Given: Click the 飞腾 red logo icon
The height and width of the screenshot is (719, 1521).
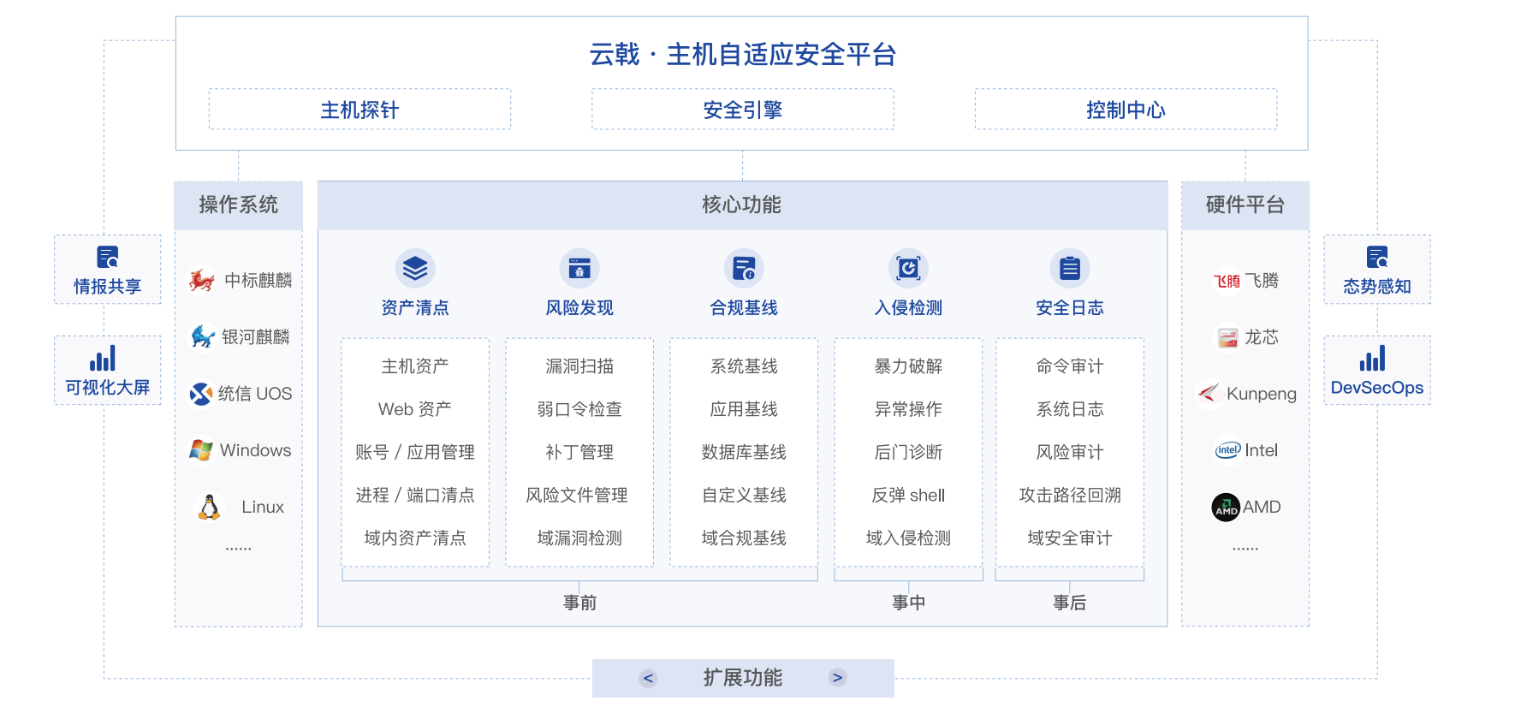Looking at the screenshot, I should [1226, 281].
